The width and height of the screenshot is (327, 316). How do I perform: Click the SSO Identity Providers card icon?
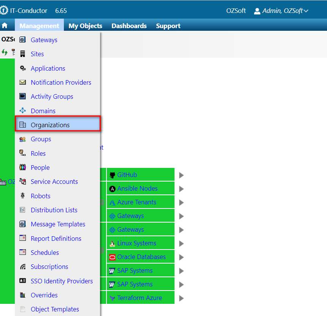[x=22, y=281]
